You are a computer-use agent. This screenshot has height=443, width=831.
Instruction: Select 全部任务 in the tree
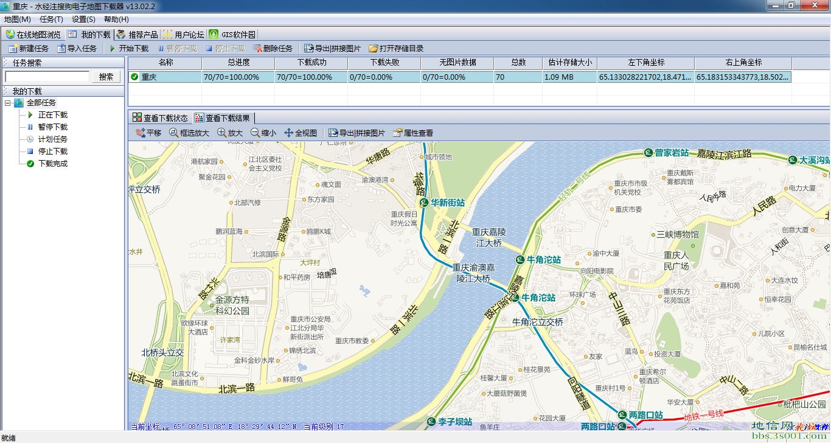click(41, 103)
